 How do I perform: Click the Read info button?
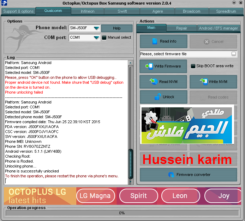coord(163,42)
